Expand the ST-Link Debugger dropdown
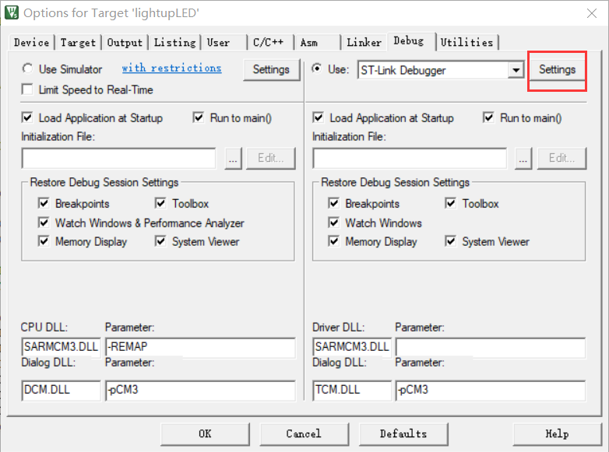609x452 pixels. pyautogui.click(x=516, y=70)
